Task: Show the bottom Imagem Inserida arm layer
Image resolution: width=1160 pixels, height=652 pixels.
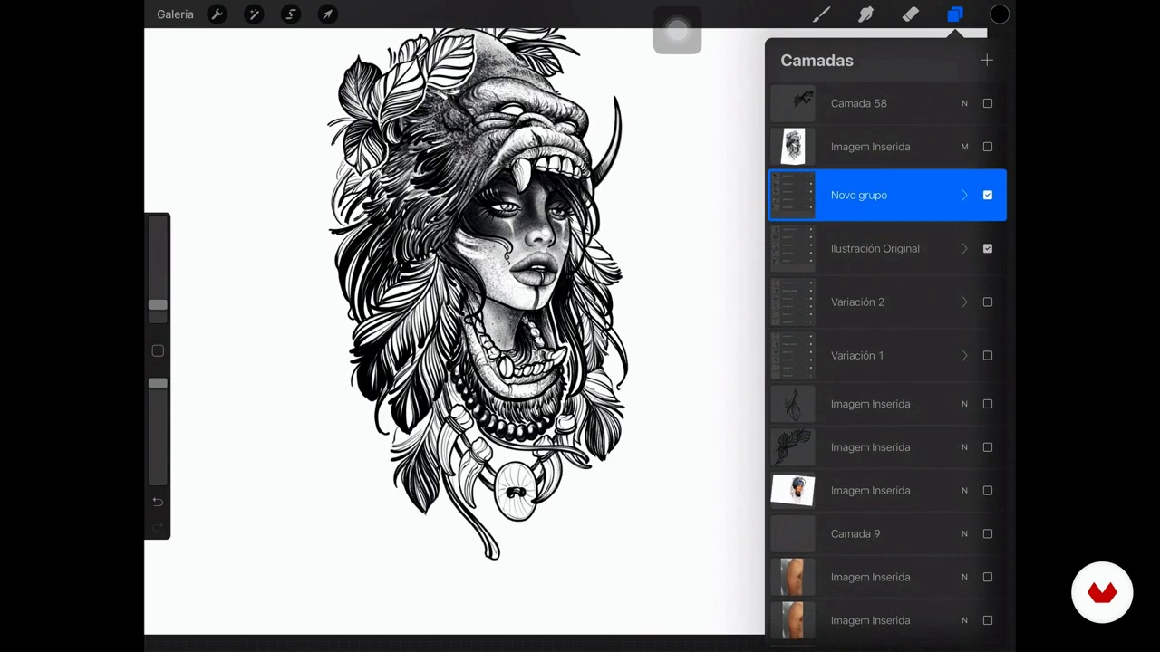Action: [988, 620]
